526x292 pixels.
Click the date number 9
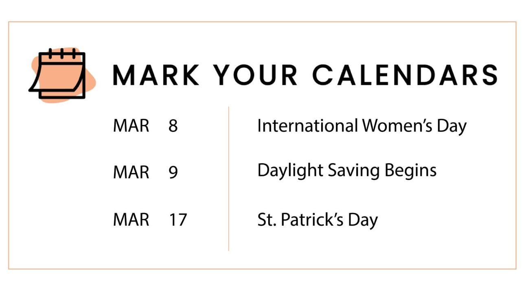point(173,173)
